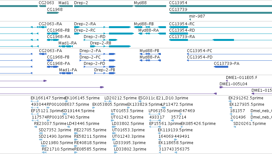Click transcript CG1968-RB label
Image resolution: width=272 pixels, height=154 pixels.
pos(58,30)
